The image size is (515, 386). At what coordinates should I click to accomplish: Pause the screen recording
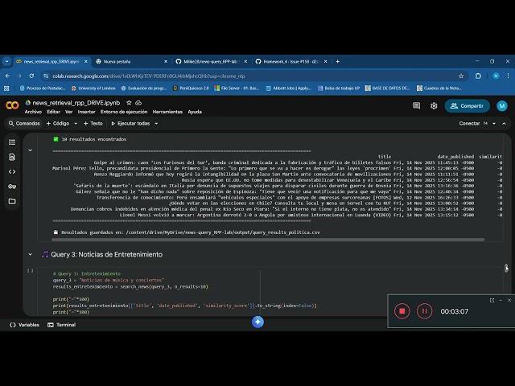click(x=424, y=311)
